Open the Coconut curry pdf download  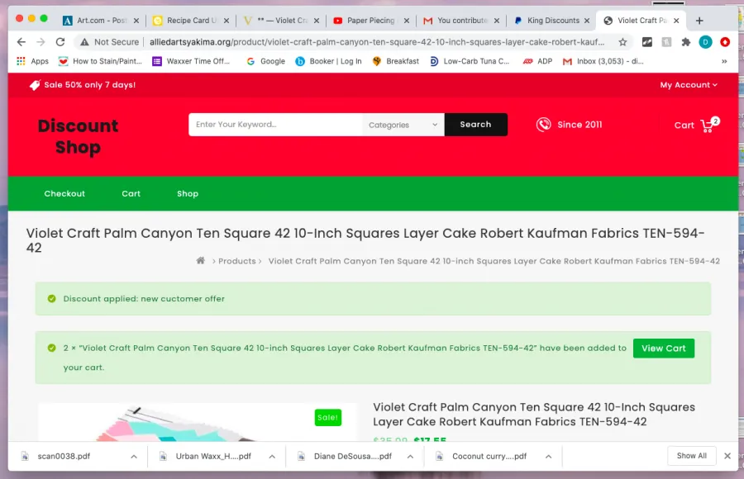[x=489, y=456]
